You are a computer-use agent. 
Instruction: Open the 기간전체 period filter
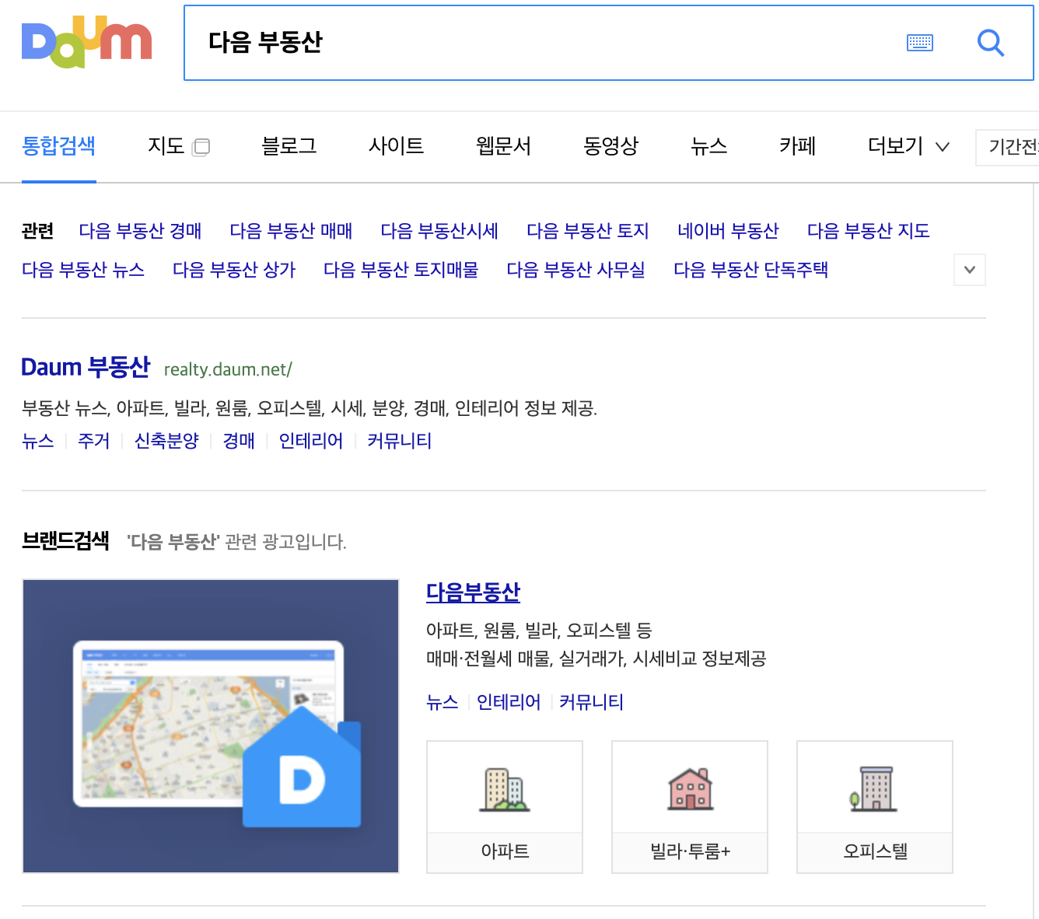tap(1007, 147)
